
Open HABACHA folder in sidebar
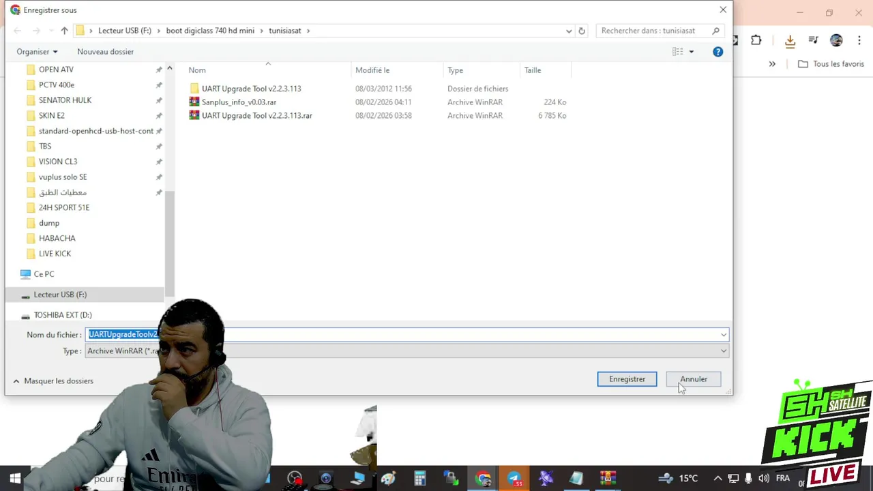pyautogui.click(x=57, y=239)
